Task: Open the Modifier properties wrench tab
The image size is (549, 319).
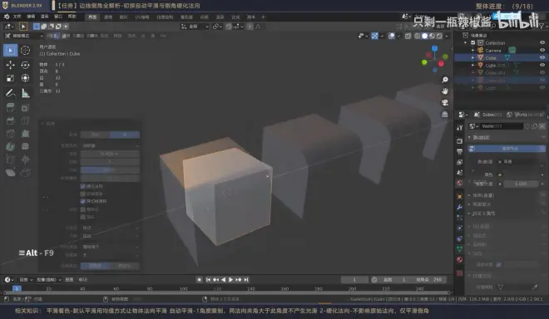Action: point(460,207)
